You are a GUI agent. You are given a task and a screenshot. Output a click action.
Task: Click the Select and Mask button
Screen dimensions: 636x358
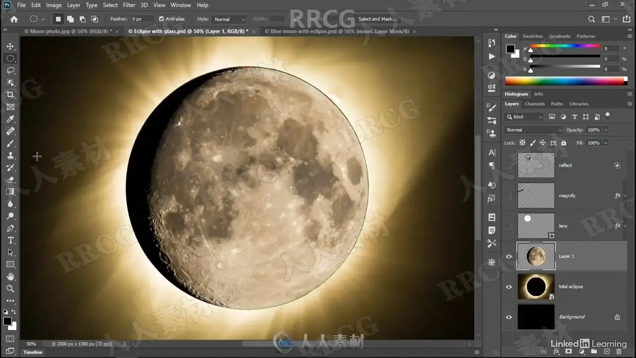(377, 19)
